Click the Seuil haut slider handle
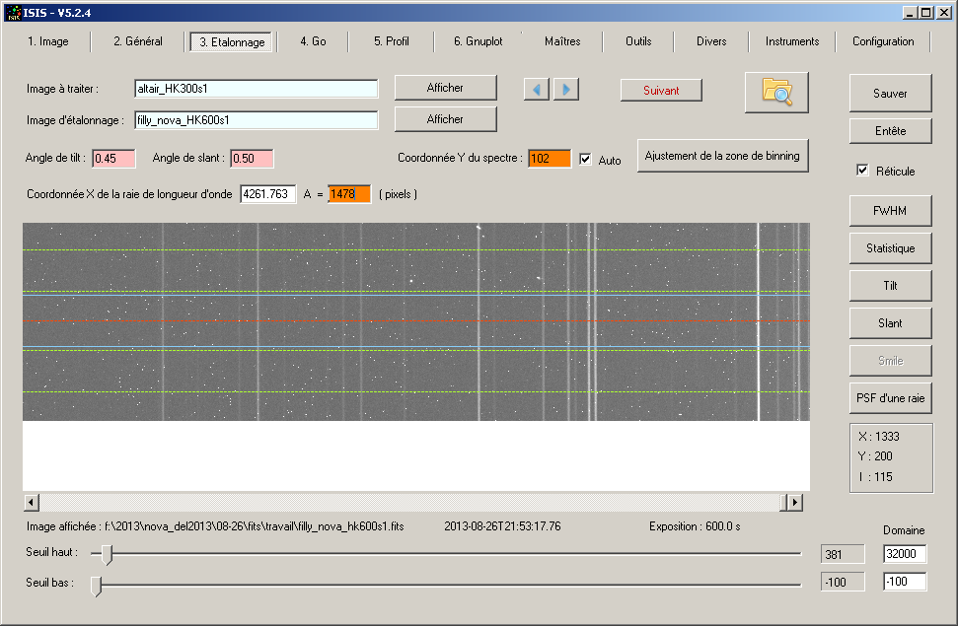The width and height of the screenshot is (958, 626). (108, 555)
